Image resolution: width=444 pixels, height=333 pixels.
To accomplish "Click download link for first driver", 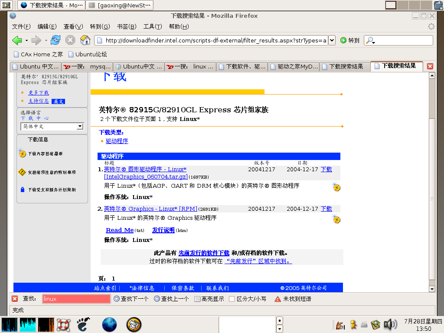I will pyautogui.click(x=326, y=170).
